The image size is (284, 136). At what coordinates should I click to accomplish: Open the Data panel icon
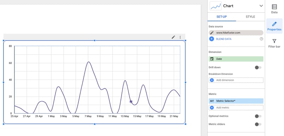(x=274, y=7)
